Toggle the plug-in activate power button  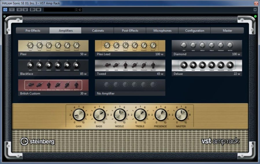point(5,10)
